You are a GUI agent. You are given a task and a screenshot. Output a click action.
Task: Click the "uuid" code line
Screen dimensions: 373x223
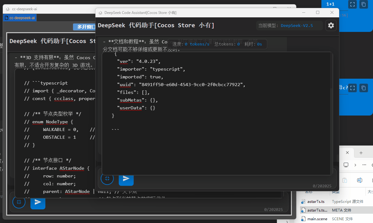(181, 85)
